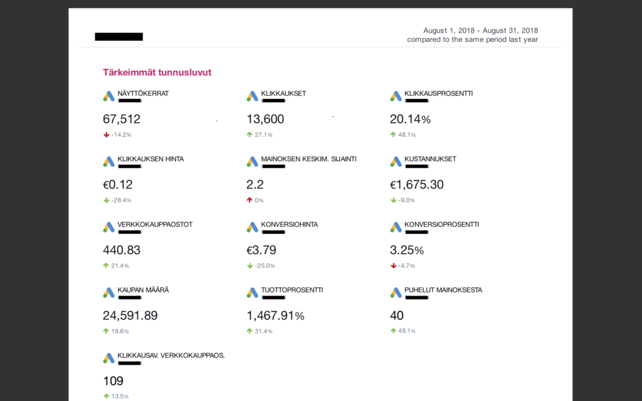Select the VERKKOKAUPPAOSTOT metric label
The height and width of the screenshot is (401, 642).
tap(155, 224)
